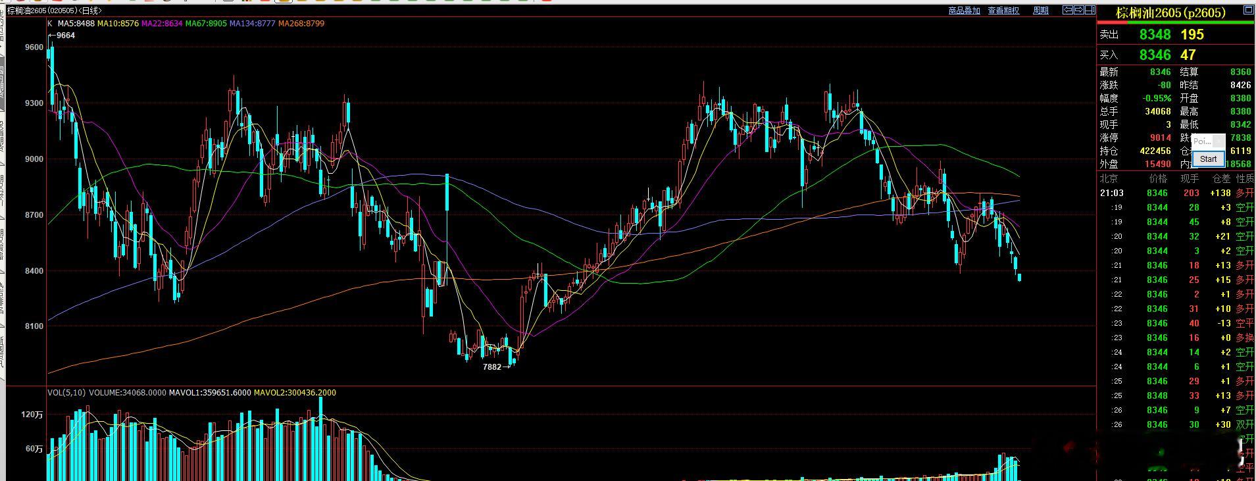This screenshot has height=481, width=1256.
Task: Select the 21:03 trade row with 203 lots
Action: point(1176,193)
